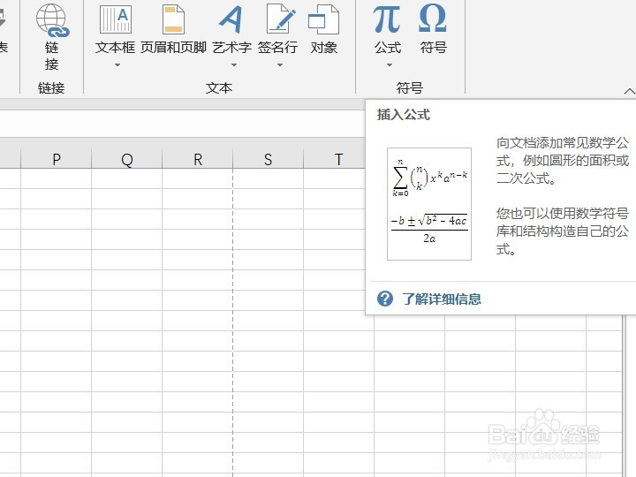Click the formula preview thumbnail in tooltip
Screen dimensions: 636x477
pos(429,204)
